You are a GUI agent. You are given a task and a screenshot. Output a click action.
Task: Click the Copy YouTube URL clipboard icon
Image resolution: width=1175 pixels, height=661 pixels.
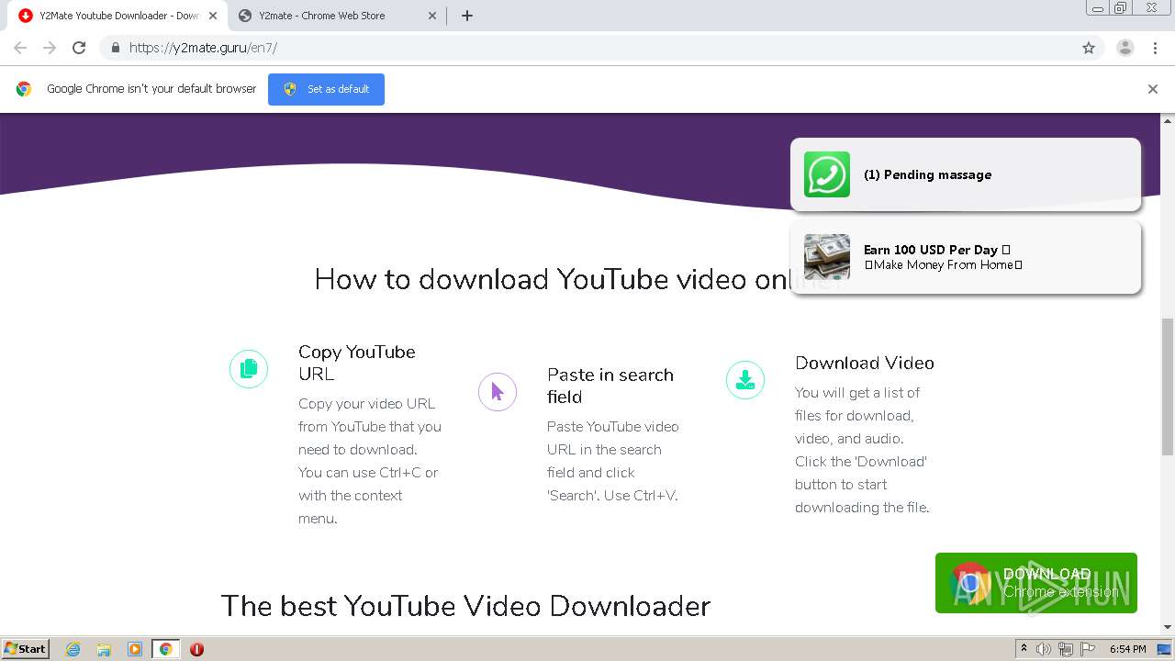[249, 369]
